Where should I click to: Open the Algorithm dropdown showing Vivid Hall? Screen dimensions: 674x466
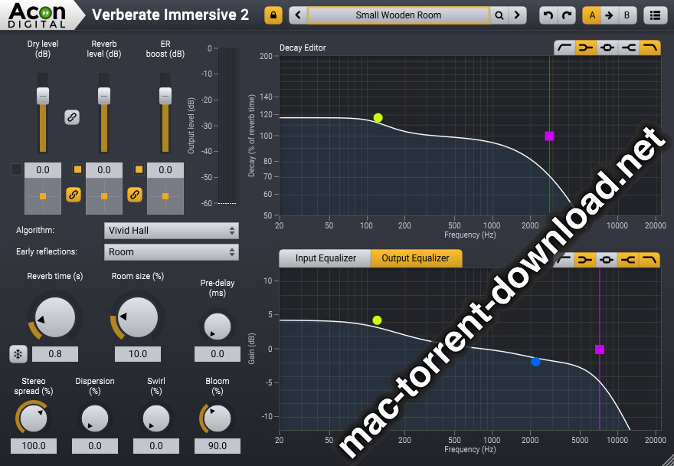tap(171, 231)
